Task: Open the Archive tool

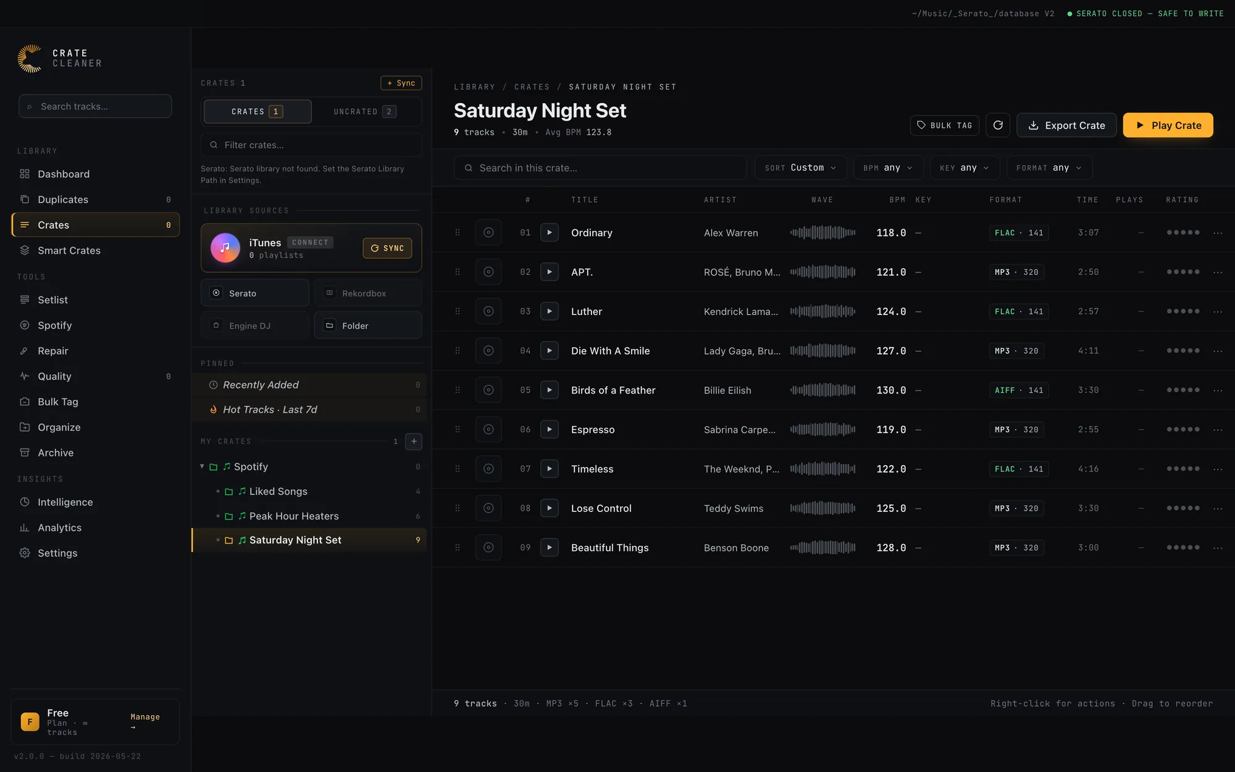Action: pyautogui.click(x=95, y=453)
